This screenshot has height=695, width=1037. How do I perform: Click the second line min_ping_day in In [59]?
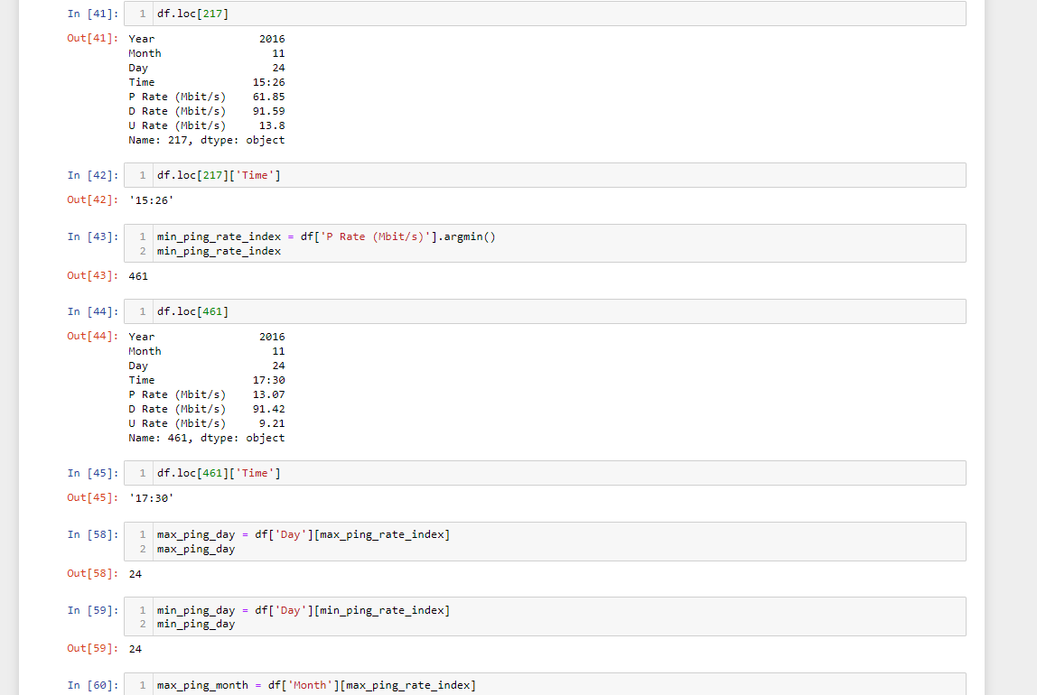point(196,624)
